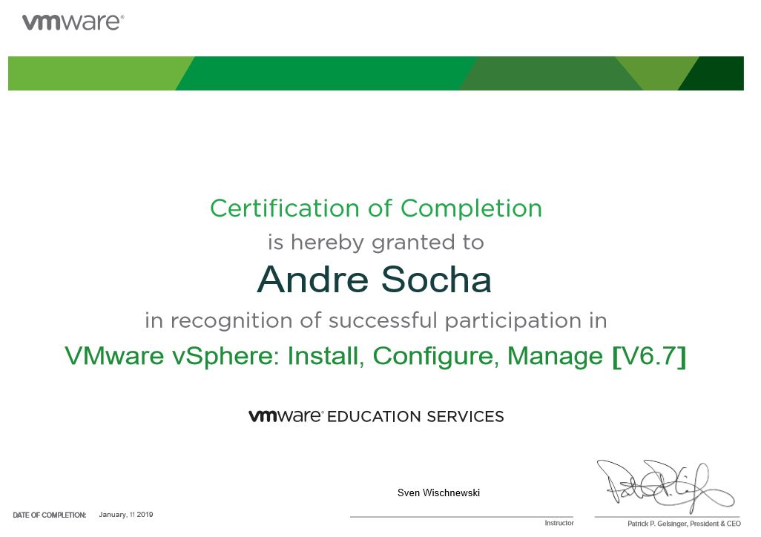Click the handwritten CEO signature
Screen dimensions: 761x537
(x=665, y=486)
